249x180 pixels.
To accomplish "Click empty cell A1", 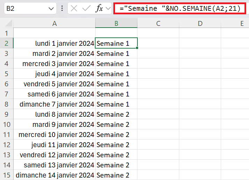I will tap(54, 33).
